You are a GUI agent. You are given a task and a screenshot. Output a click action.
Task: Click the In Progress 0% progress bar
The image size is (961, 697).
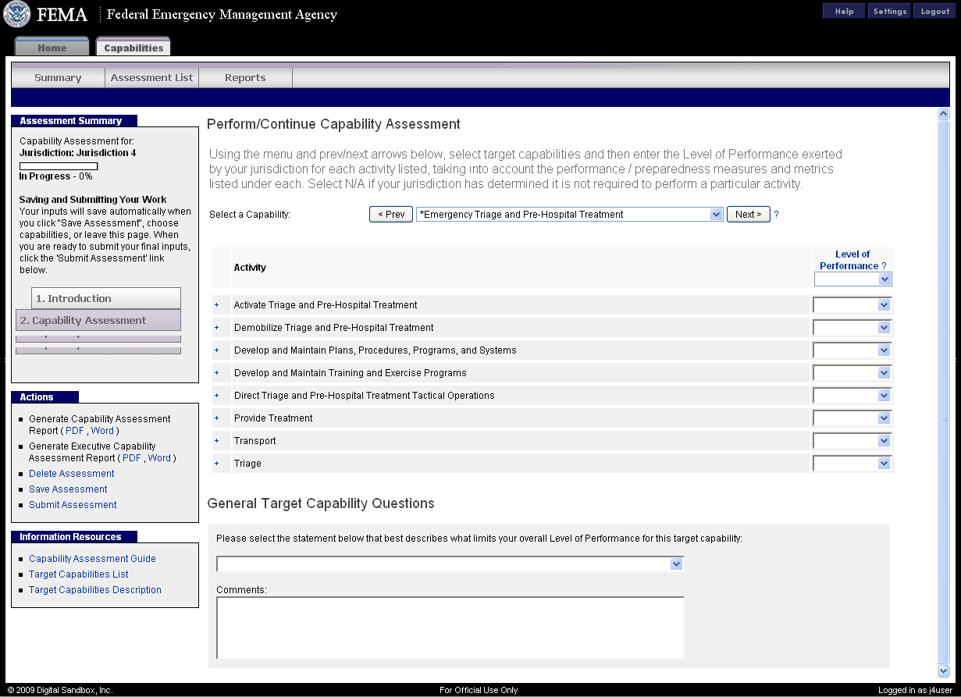tap(59, 166)
